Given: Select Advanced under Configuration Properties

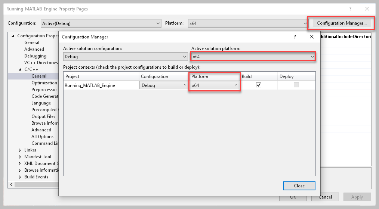Looking at the screenshot, I should click(34, 49).
